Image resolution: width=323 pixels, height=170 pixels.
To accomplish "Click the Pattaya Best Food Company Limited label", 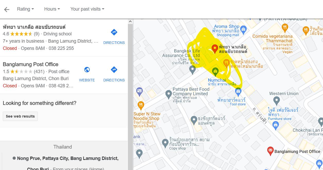I will (x=191, y=91).
